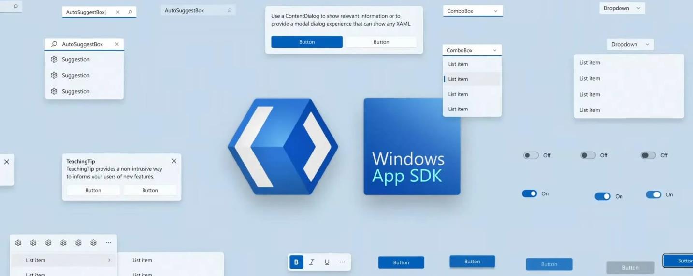Select first List item in Dropdown menu
Image resolution: width=693 pixels, height=276 pixels.
(629, 62)
